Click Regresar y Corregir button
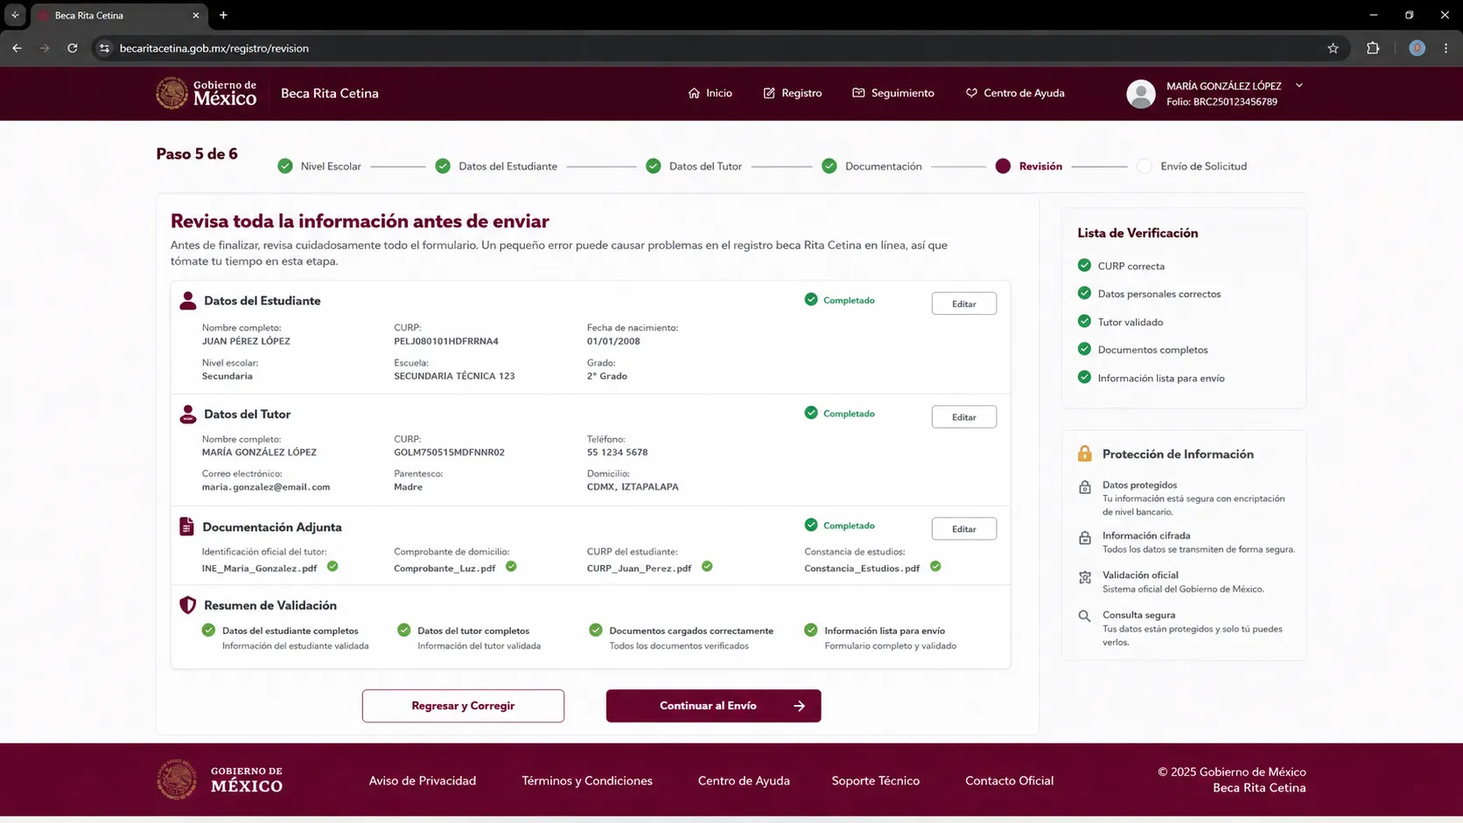The image size is (1463, 823). click(463, 706)
